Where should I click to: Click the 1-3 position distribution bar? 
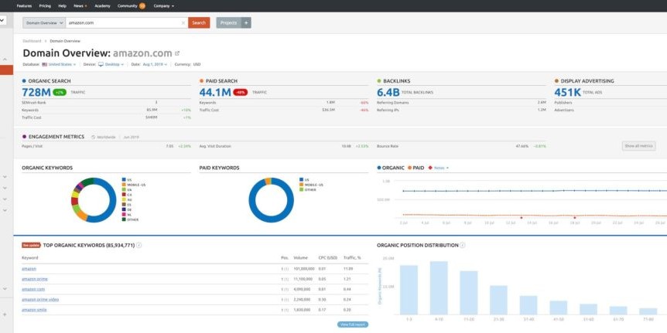point(409,290)
